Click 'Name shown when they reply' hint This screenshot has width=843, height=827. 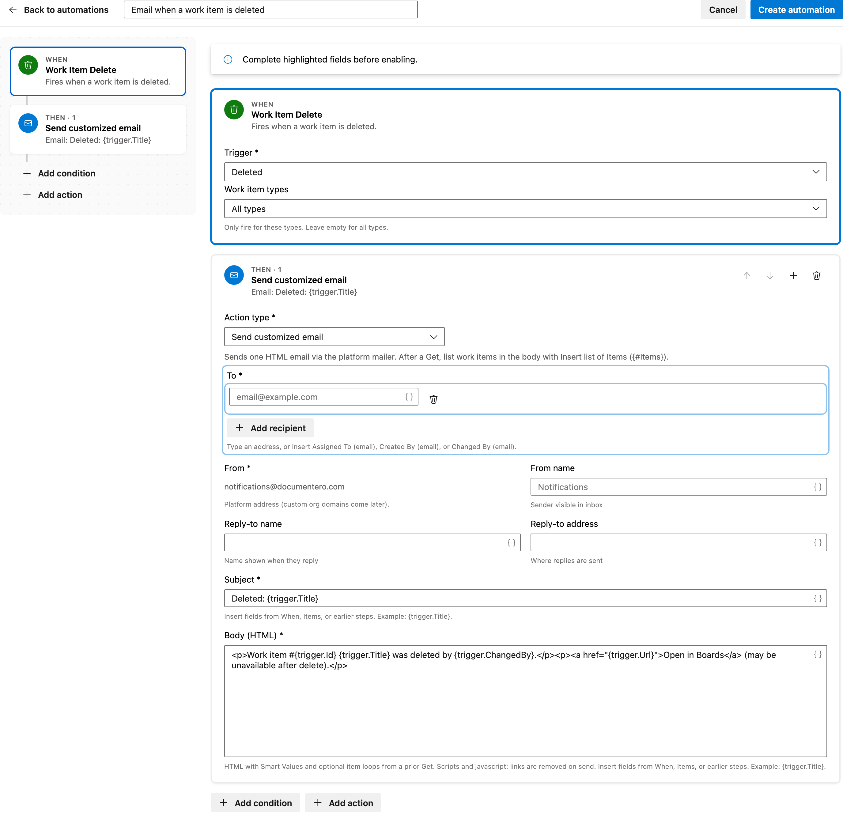pos(271,560)
